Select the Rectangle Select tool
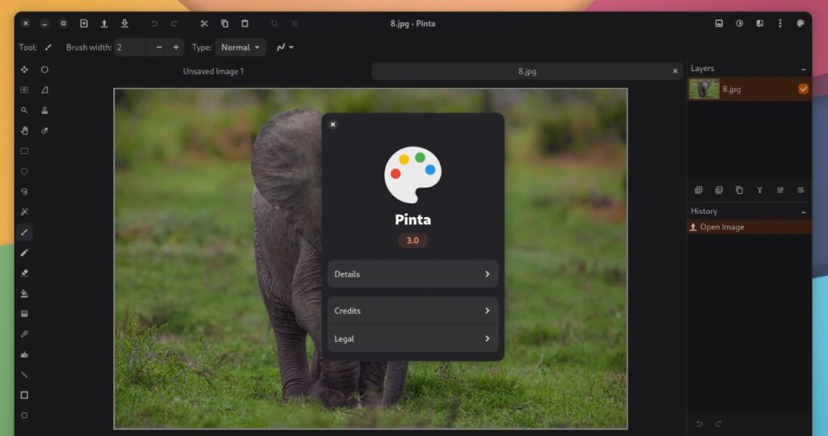This screenshot has height=436, width=828. (24, 151)
